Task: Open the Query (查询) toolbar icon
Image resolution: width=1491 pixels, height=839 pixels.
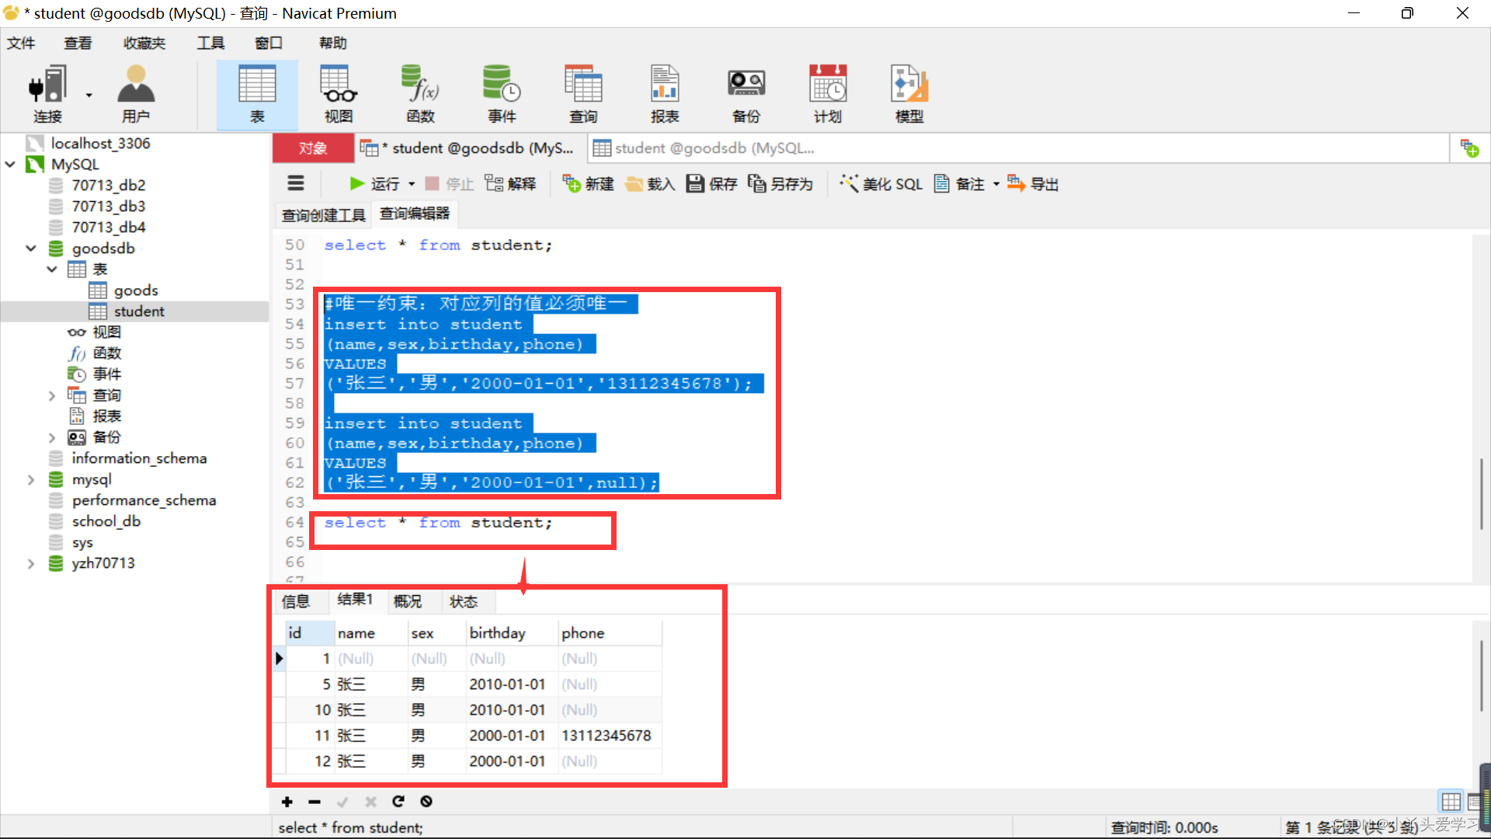Action: (583, 95)
